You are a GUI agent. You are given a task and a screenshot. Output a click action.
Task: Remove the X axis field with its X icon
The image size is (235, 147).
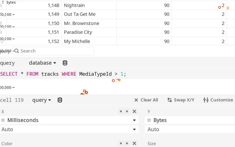pos(134,111)
